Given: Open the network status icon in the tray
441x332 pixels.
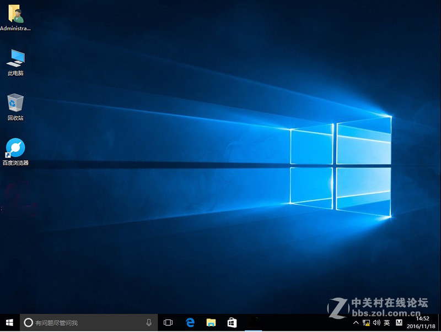Looking at the screenshot, I should pyautogui.click(x=367, y=322).
